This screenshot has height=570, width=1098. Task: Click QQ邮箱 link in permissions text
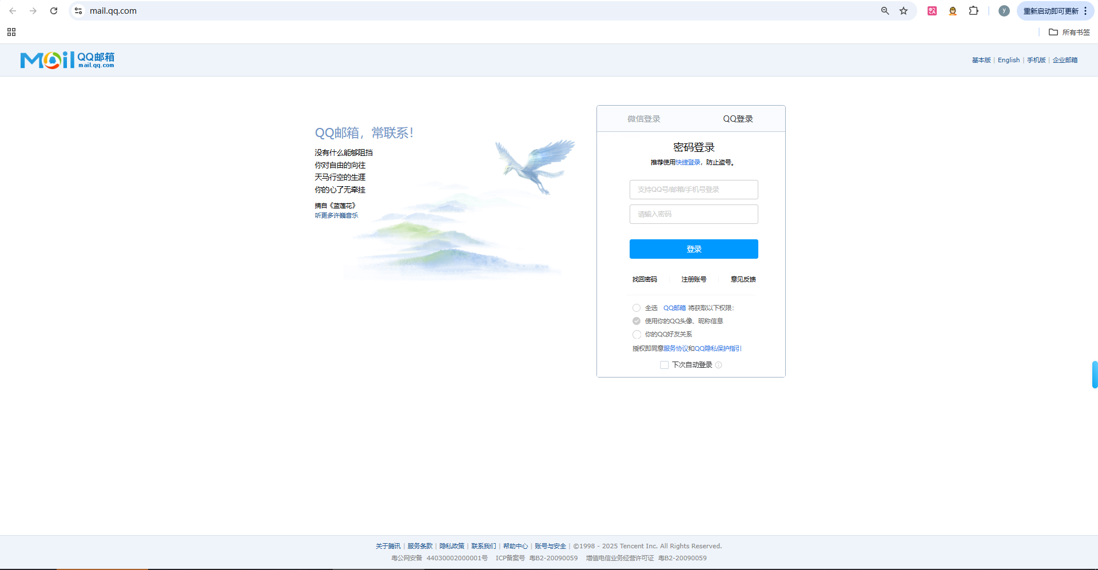pos(674,308)
